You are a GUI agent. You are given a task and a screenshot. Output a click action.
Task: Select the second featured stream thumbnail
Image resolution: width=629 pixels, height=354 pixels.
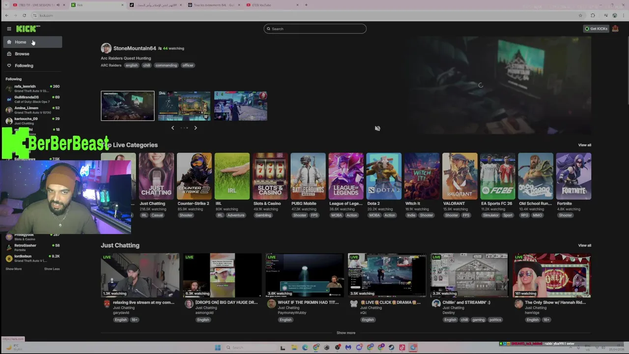pyautogui.click(x=184, y=106)
